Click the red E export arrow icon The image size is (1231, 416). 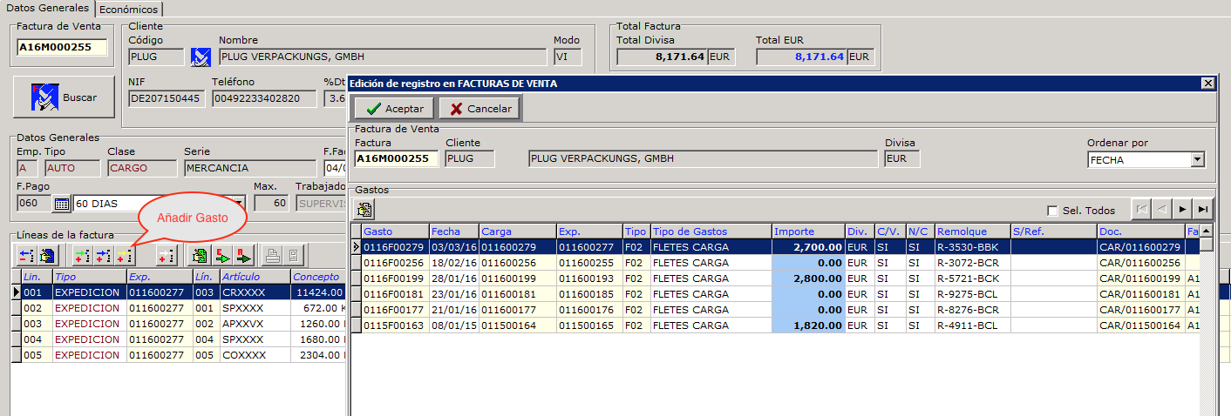(222, 255)
